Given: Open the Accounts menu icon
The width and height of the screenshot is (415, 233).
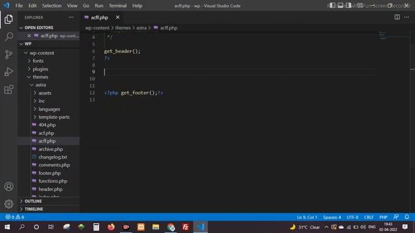Looking at the screenshot, I should (8, 186).
